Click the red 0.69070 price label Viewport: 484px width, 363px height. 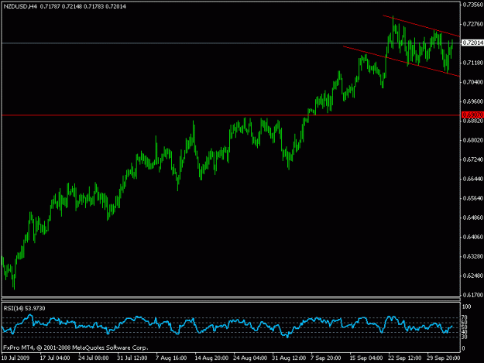[472, 115]
